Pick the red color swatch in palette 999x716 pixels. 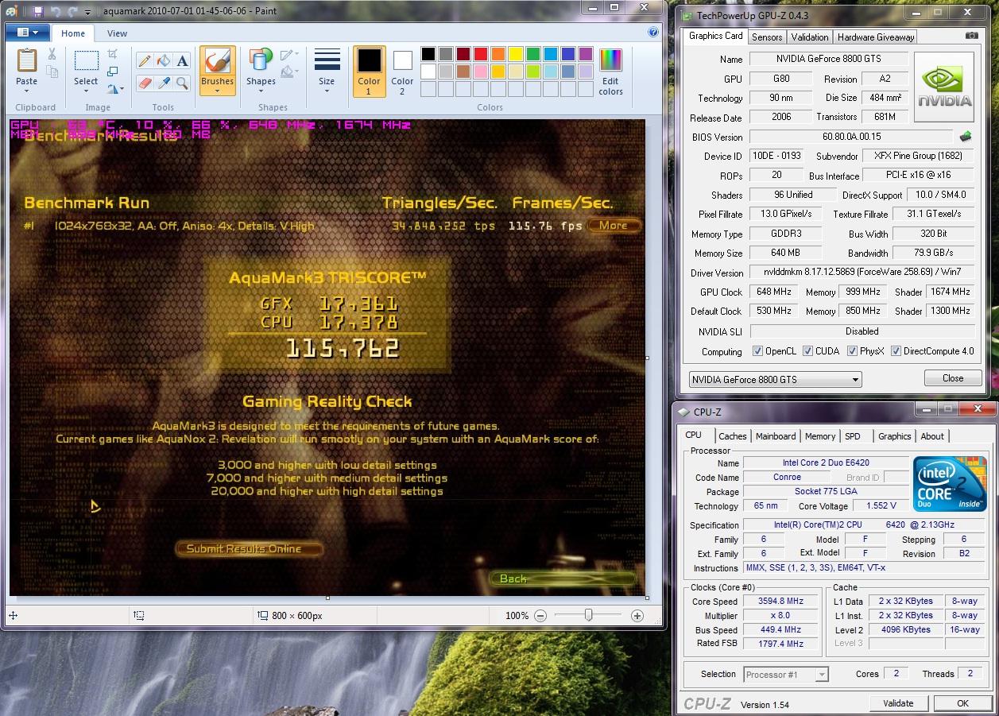pyautogui.click(x=481, y=54)
